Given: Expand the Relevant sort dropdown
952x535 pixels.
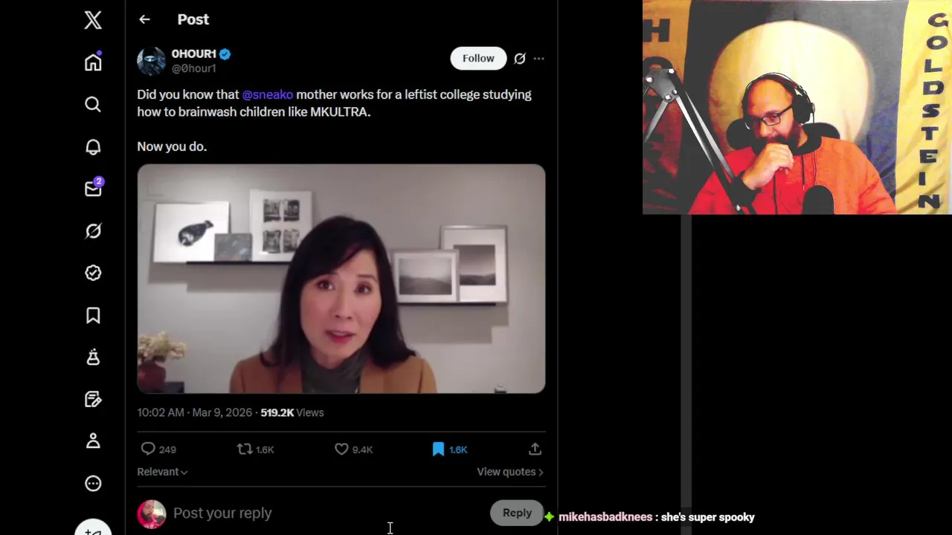Looking at the screenshot, I should click(162, 472).
